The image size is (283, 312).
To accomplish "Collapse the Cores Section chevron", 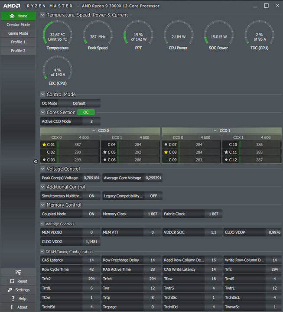I will coord(42,112).
